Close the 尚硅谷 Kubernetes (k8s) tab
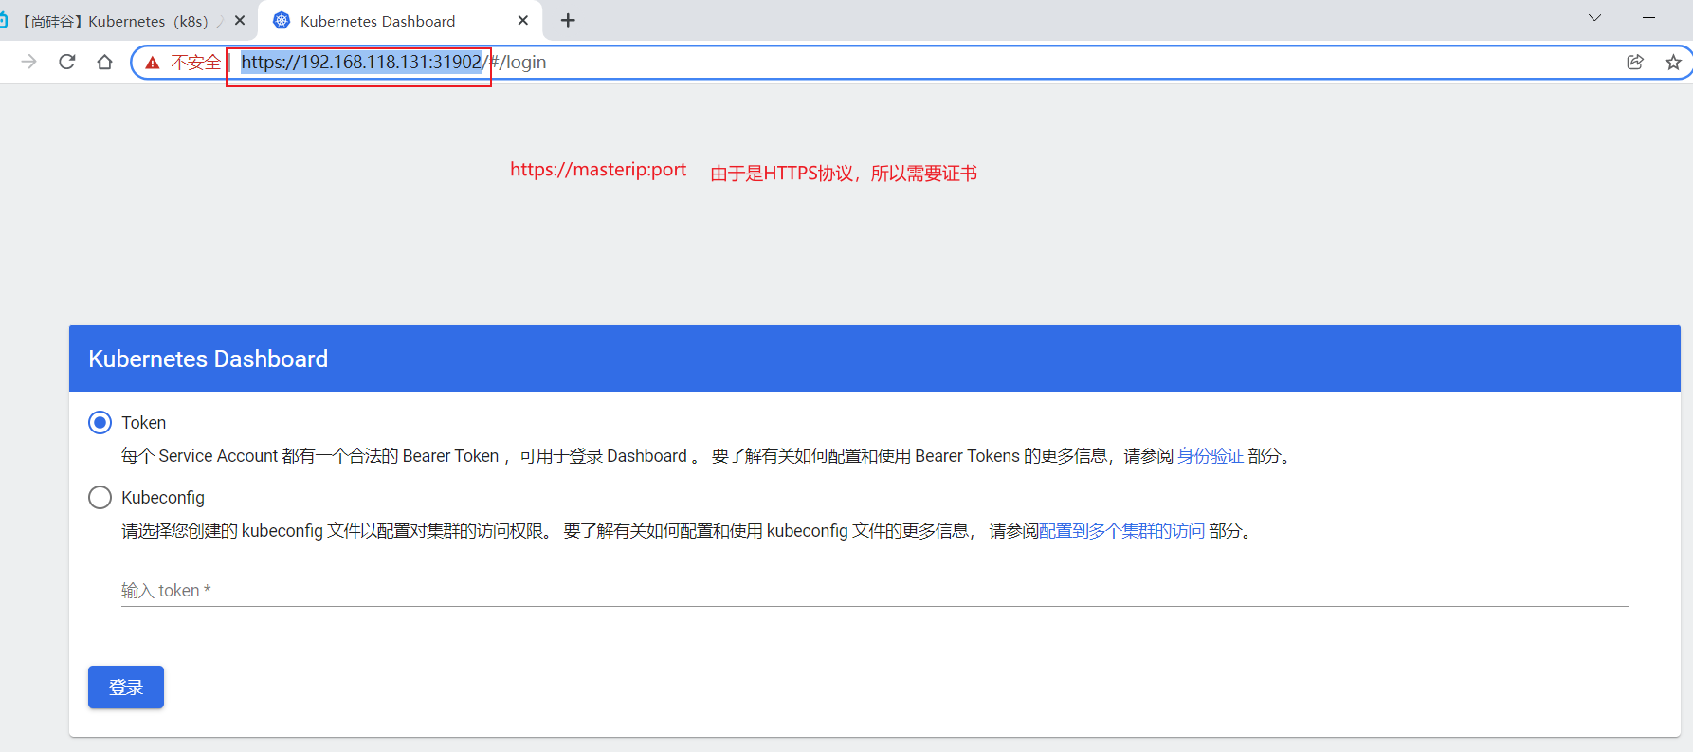 [x=240, y=20]
